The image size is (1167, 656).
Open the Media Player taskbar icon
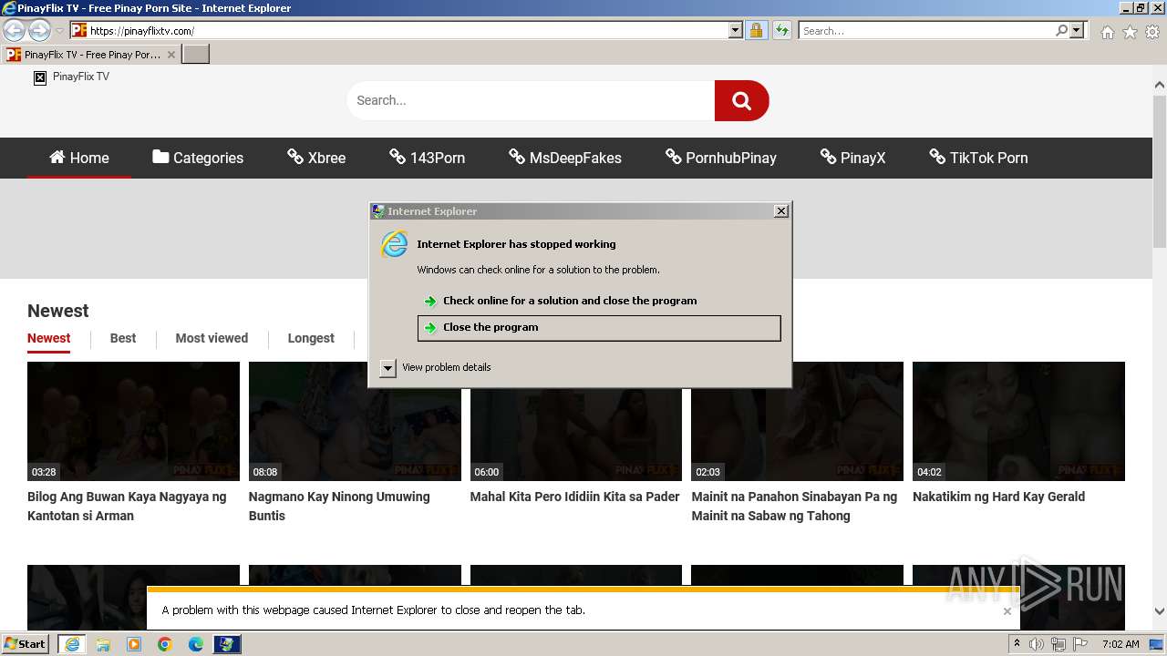pyautogui.click(x=134, y=644)
